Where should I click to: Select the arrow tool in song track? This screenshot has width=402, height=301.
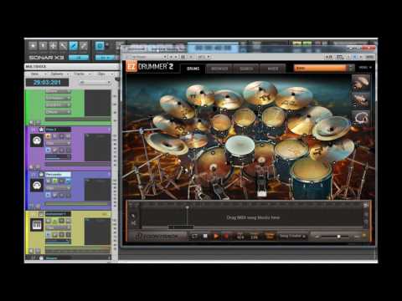(x=133, y=216)
